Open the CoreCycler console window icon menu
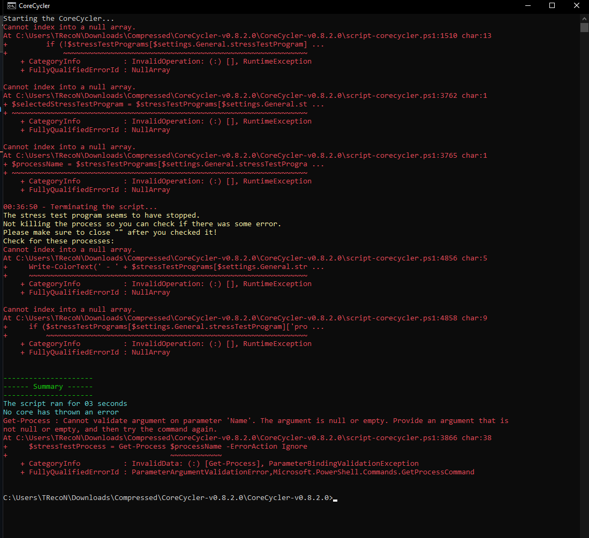The image size is (589, 538). point(12,6)
